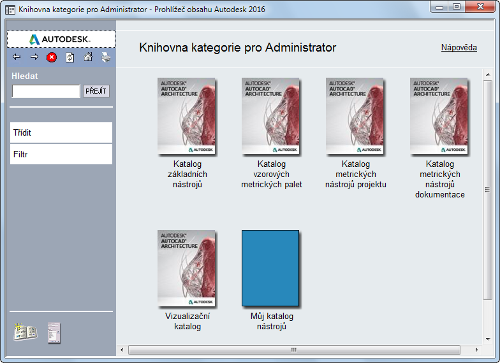Click the "Katalog metrických nástrojů projektu" label
The width and height of the screenshot is (500, 363).
coord(356,174)
